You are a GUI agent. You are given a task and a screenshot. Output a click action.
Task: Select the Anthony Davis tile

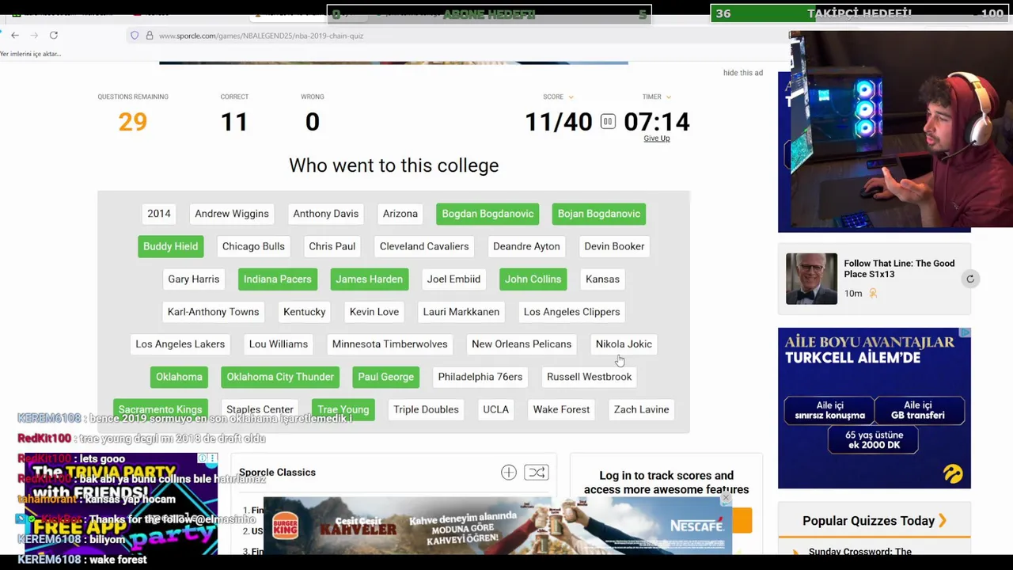coord(326,214)
